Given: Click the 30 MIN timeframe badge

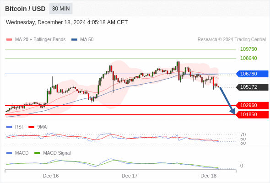Looking at the screenshot, I should click(x=61, y=9).
